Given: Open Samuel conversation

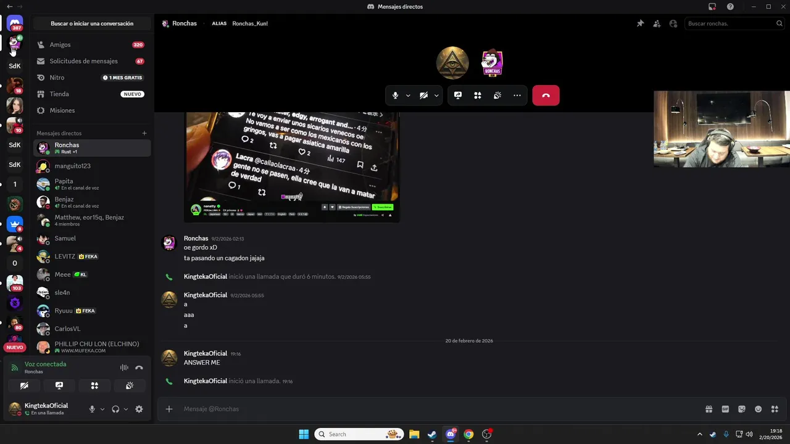Looking at the screenshot, I should 92,239.
